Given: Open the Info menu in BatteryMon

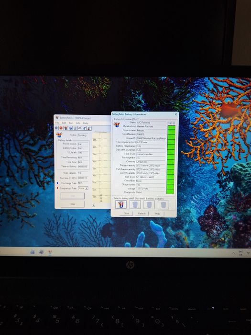Looking at the screenshot, I should [x=78, y=123].
